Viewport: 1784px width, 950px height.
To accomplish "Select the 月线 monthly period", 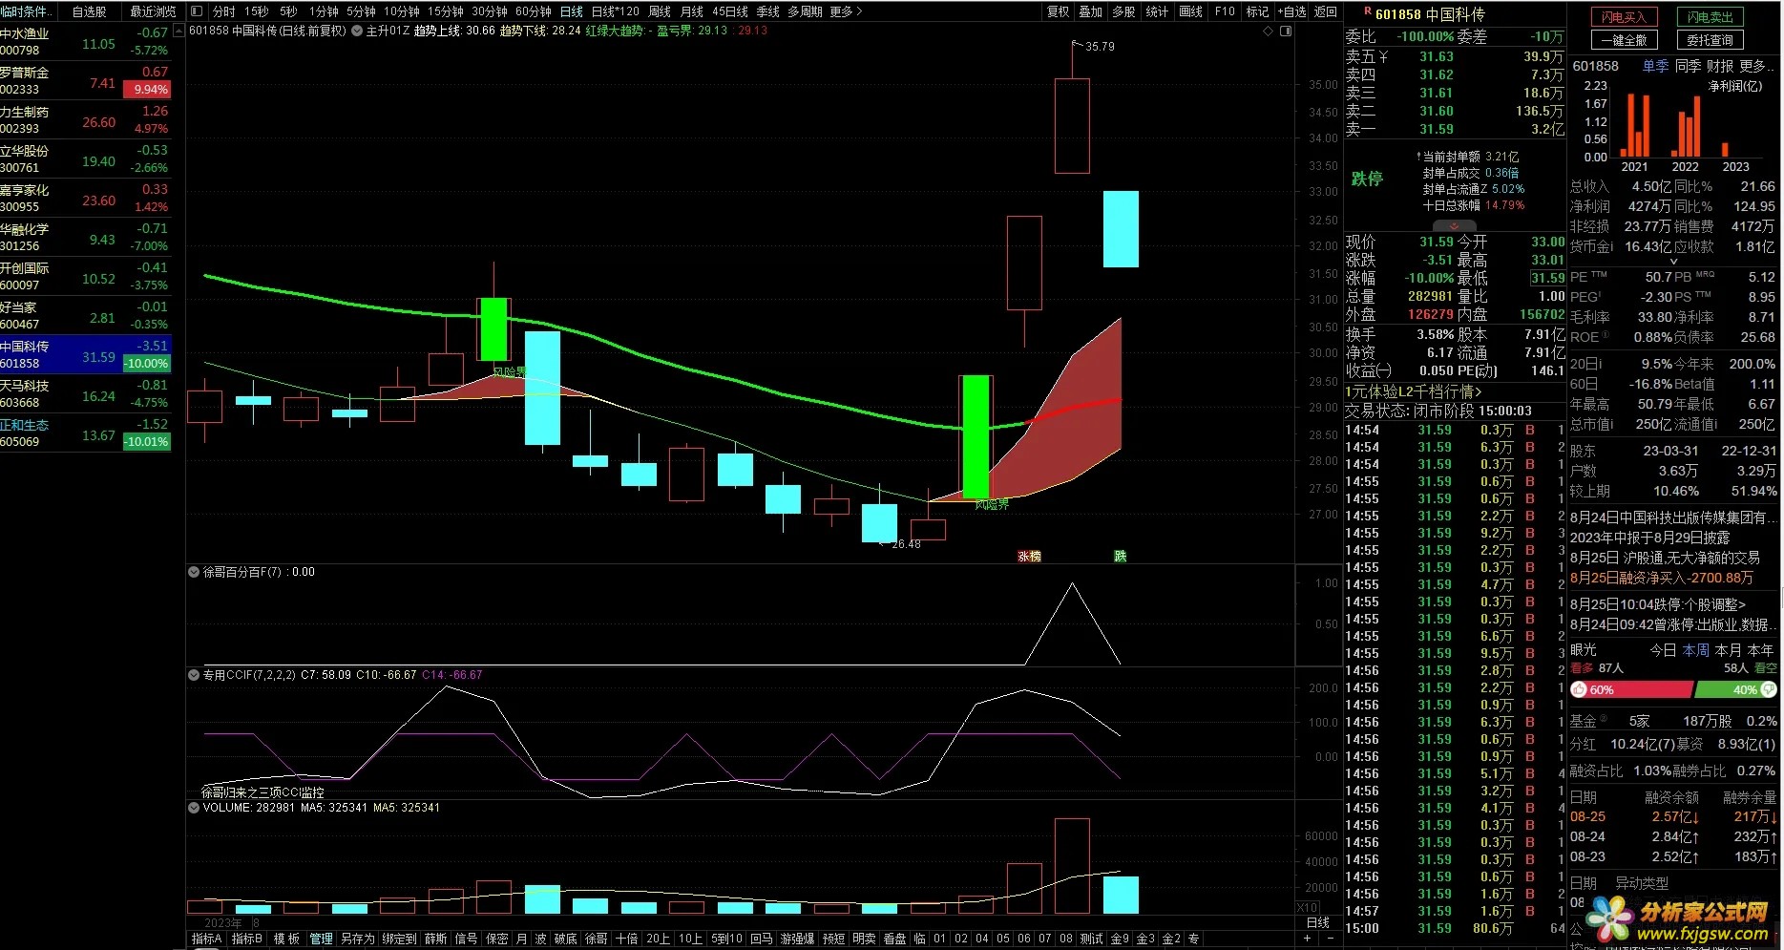I will coord(691,11).
